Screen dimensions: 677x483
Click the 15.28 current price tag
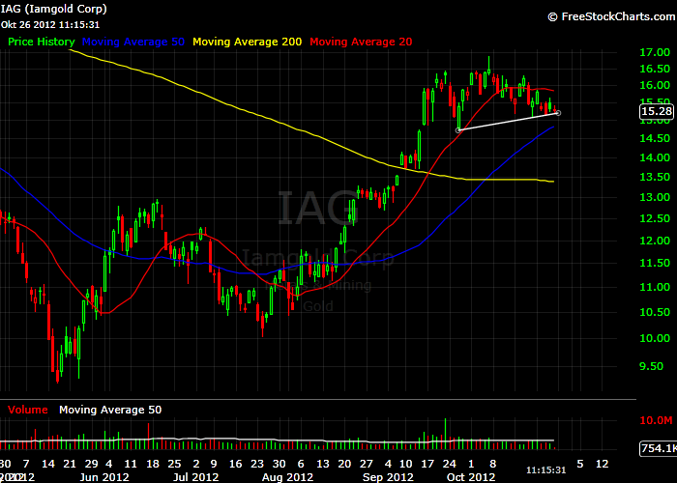point(657,112)
